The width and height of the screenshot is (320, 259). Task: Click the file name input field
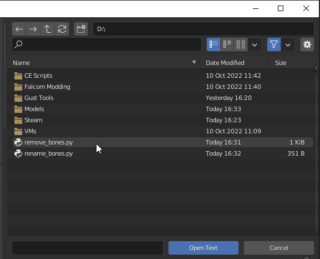point(88,248)
